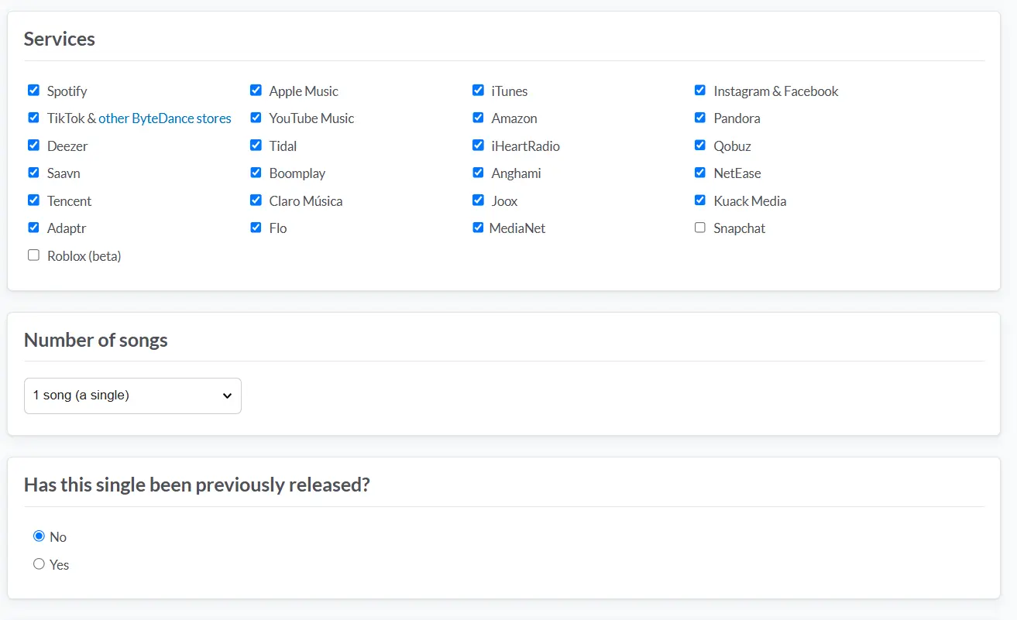The height and width of the screenshot is (620, 1017).
Task: Click the Apple Music label text
Action: [304, 91]
